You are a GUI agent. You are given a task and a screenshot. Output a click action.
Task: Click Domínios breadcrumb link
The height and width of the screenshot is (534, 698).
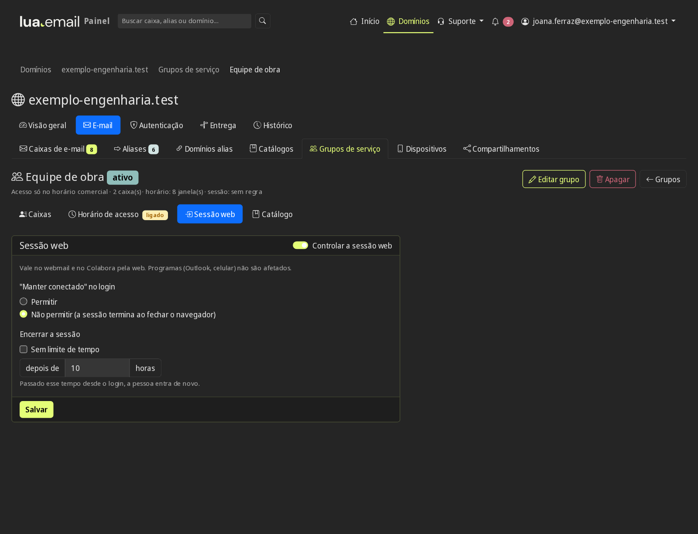click(36, 70)
